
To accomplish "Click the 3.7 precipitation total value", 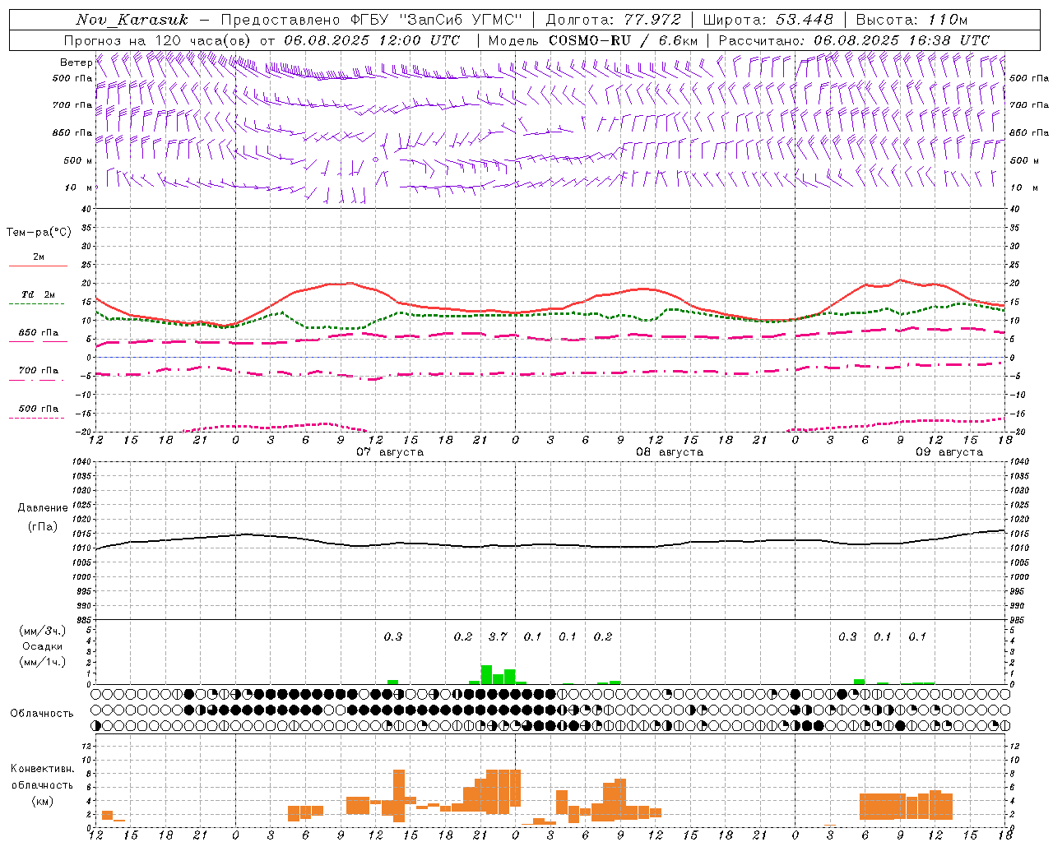I will tap(498, 636).
